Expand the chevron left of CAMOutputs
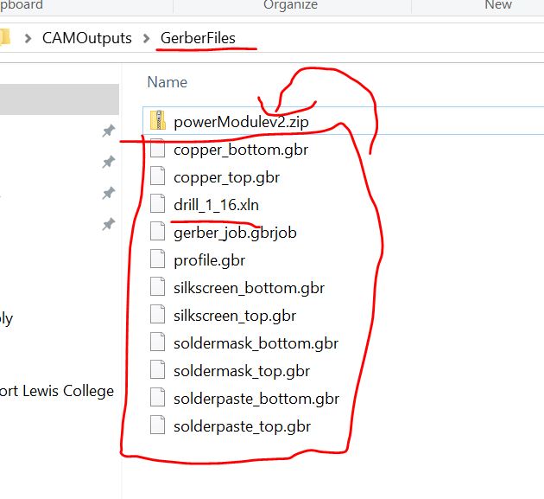Viewport: 544px width, 499px height. pyautogui.click(x=28, y=39)
